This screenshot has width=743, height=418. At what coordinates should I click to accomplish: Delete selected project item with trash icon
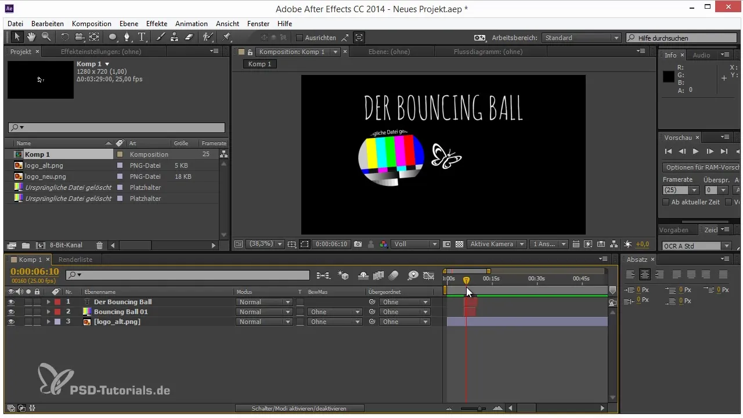tap(99, 246)
